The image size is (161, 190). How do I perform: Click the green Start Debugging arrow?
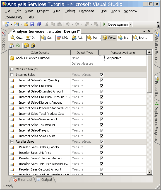(x=104, y=24)
